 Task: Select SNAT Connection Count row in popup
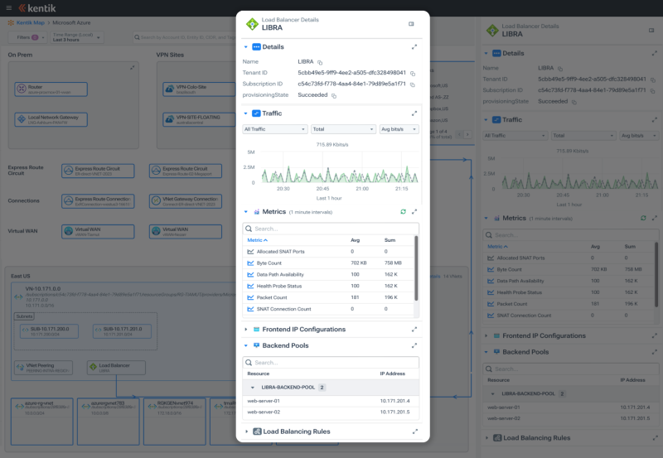pos(328,309)
